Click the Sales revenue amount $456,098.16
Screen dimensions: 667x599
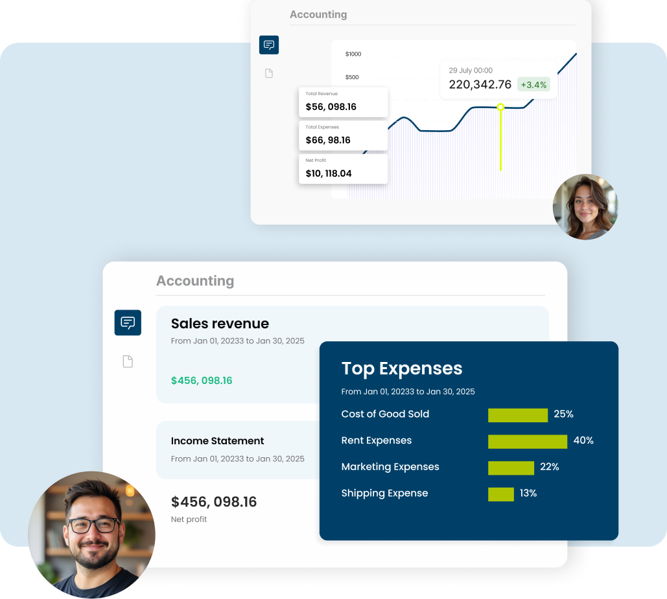point(202,380)
